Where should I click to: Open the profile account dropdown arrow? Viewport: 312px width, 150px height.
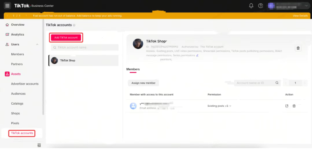click(x=306, y=6)
